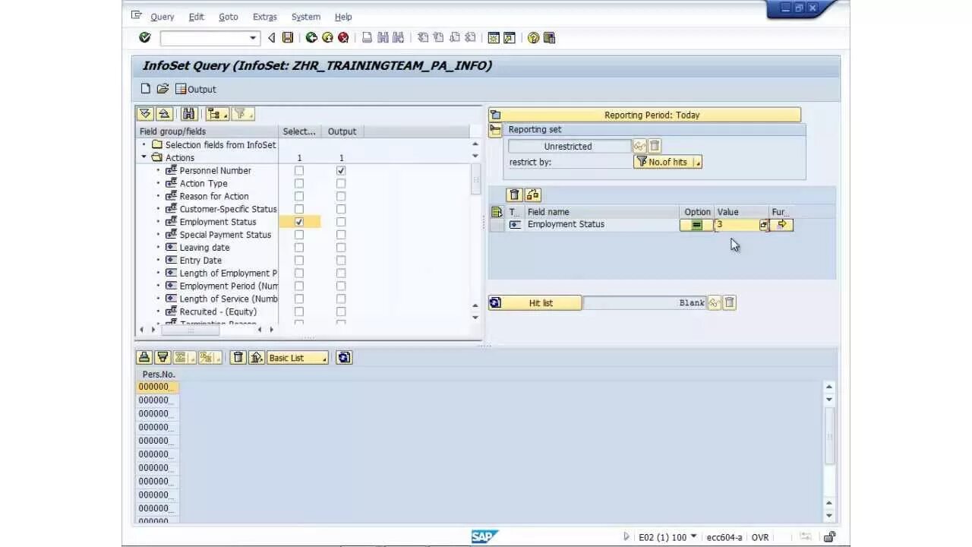The height and width of the screenshot is (547, 972).
Task: Click the Collapse all nodes icon
Action: (x=164, y=114)
